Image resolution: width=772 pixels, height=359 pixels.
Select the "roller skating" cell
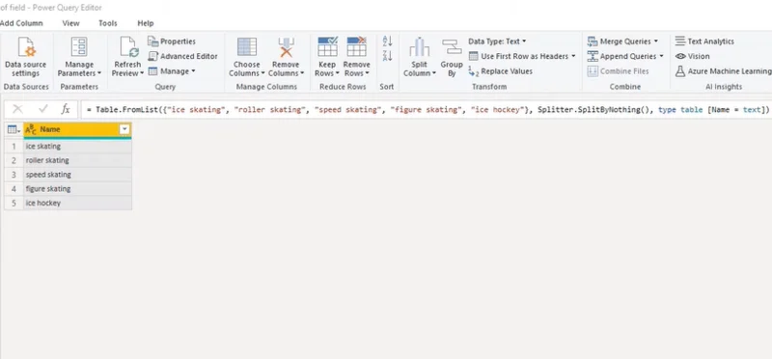tap(77, 160)
